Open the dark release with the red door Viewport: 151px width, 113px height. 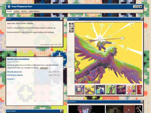(124, 109)
